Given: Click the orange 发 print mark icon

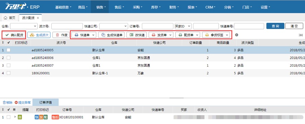Looking at the screenshot, I should coord(41,117).
